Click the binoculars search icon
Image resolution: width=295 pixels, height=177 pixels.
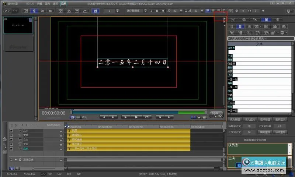[x=284, y=26]
